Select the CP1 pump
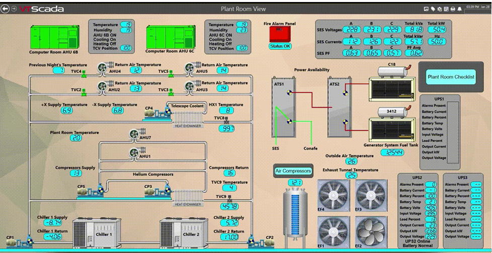 [20, 241]
